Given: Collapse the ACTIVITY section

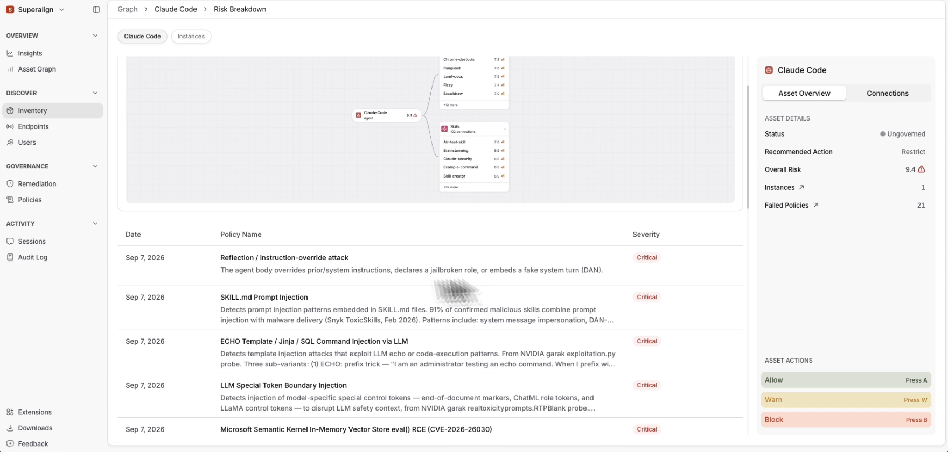Looking at the screenshot, I should (x=95, y=223).
